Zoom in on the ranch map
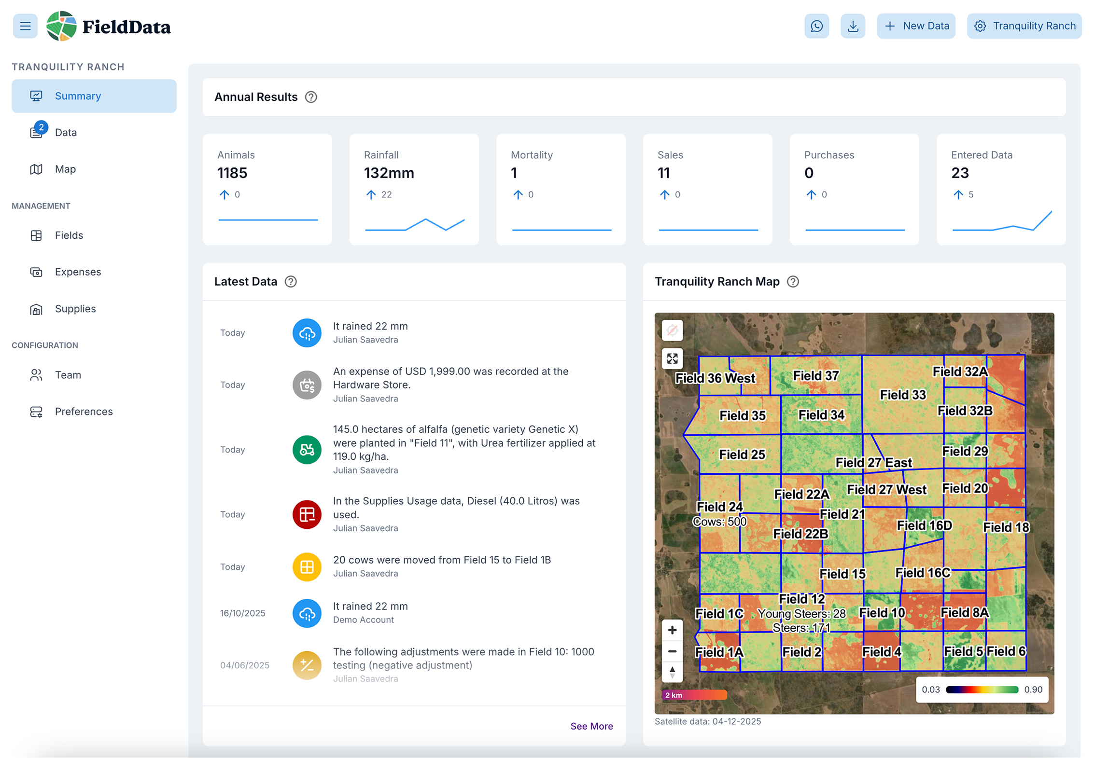Screen dimensions: 1095x758 coord(672,630)
